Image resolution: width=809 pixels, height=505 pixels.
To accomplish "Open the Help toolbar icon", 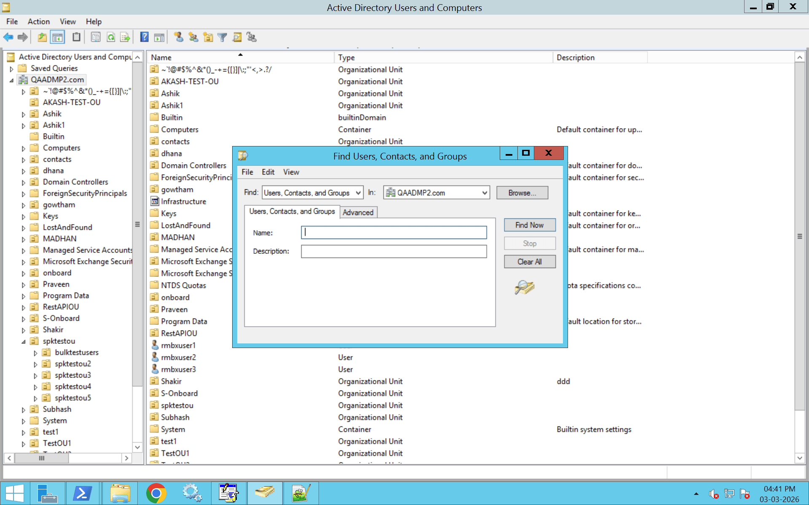I will [144, 37].
